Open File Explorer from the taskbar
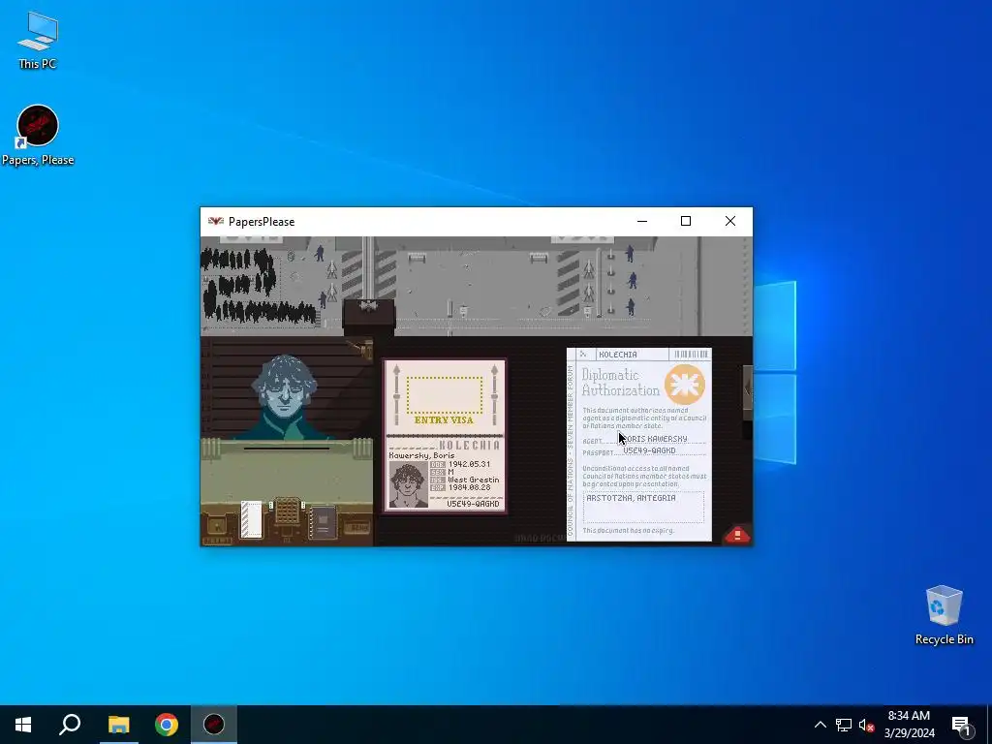Screen dimensions: 992x744 [x=118, y=725]
